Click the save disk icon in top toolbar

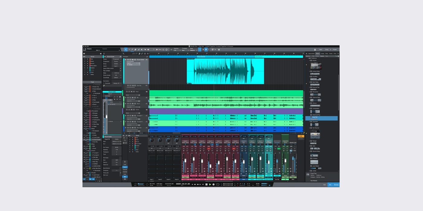tap(219, 50)
